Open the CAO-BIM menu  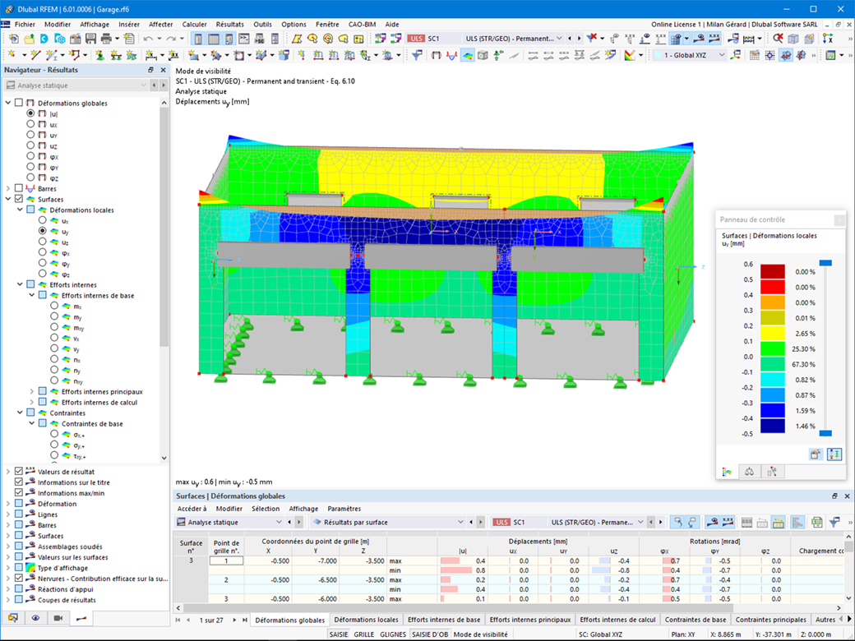(362, 24)
